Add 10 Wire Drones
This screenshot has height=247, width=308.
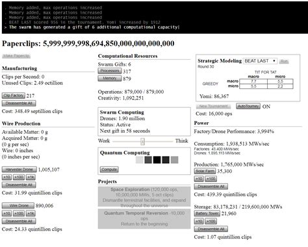[x=6, y=214]
